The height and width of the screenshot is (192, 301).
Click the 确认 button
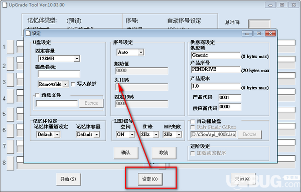tap(126, 153)
